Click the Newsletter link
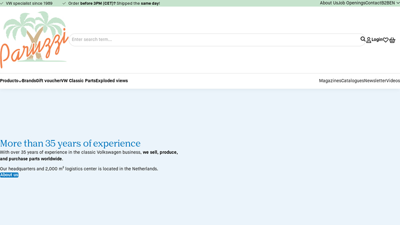This screenshot has width=400, height=225. (x=375, y=81)
